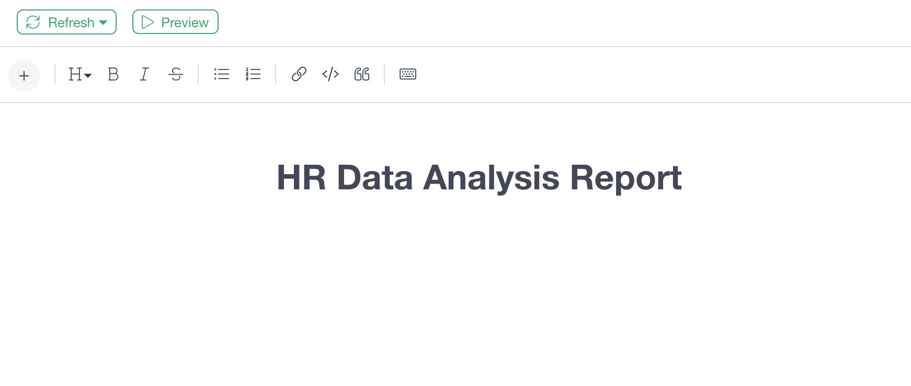
Task: Click the Refresh button text label
Action: (x=71, y=22)
